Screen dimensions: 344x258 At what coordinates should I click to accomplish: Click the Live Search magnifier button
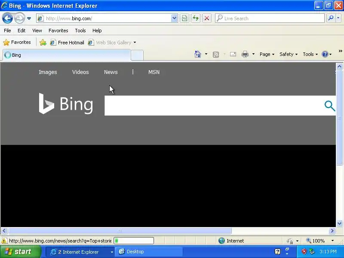click(331, 18)
